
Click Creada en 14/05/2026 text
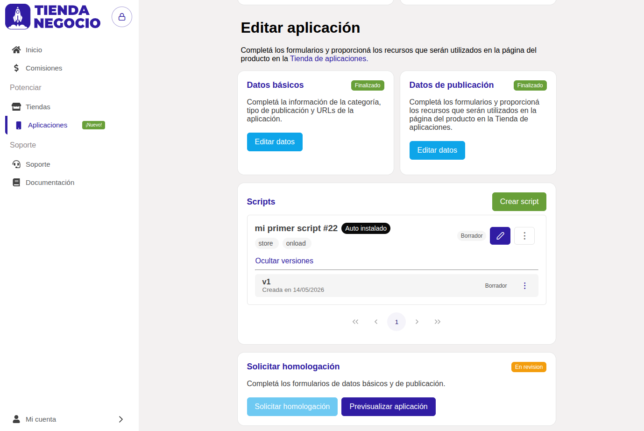click(293, 290)
